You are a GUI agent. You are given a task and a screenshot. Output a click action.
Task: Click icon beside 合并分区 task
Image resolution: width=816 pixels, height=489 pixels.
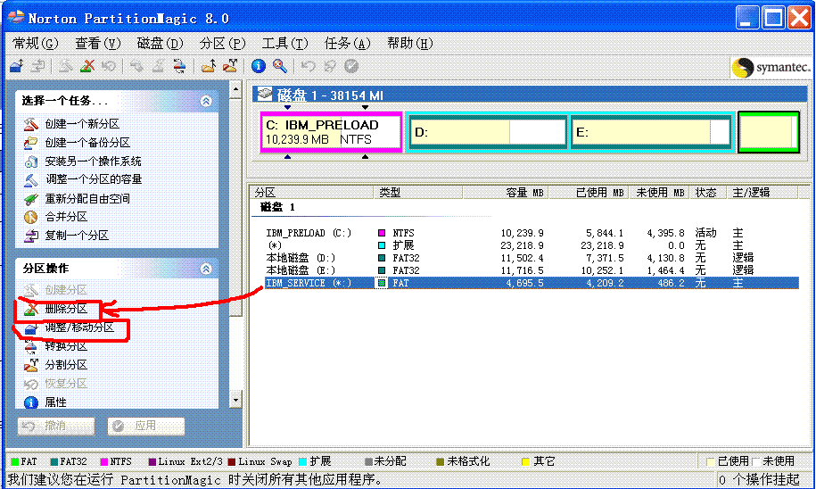[x=30, y=217]
